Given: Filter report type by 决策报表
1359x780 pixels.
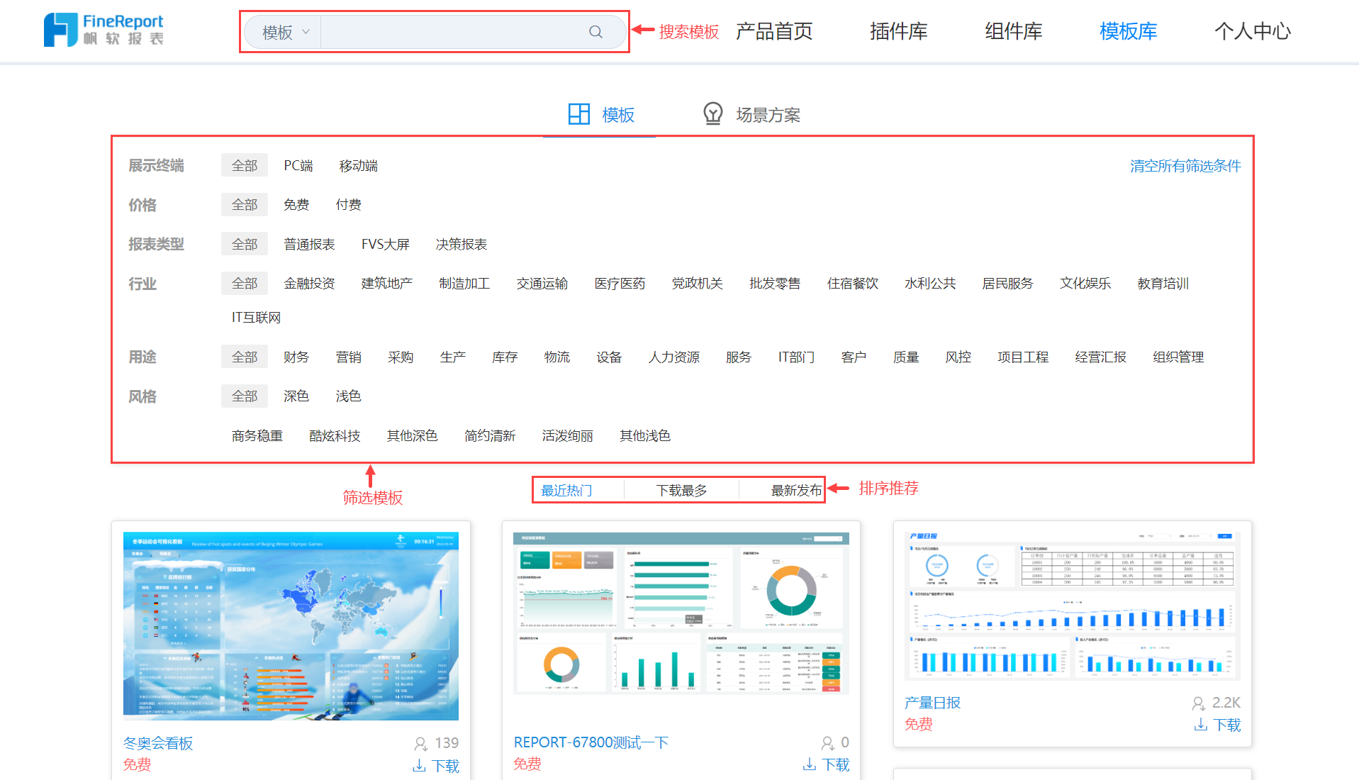Looking at the screenshot, I should point(462,244).
